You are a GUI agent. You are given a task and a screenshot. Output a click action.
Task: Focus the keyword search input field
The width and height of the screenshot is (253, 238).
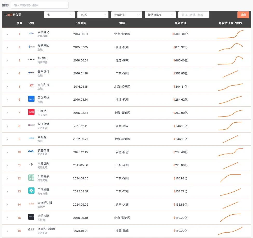coord(40,5)
